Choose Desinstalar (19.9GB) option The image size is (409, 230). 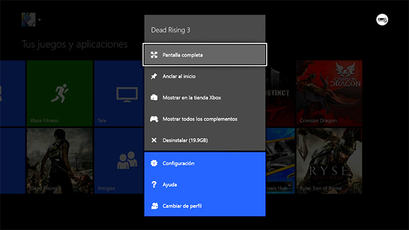coord(204,141)
